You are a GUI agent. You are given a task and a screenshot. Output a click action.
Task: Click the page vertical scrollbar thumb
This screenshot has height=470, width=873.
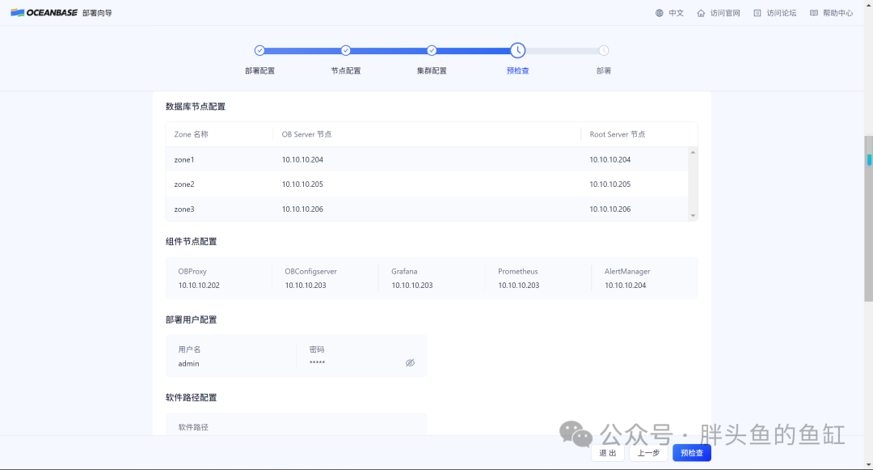[x=868, y=218]
